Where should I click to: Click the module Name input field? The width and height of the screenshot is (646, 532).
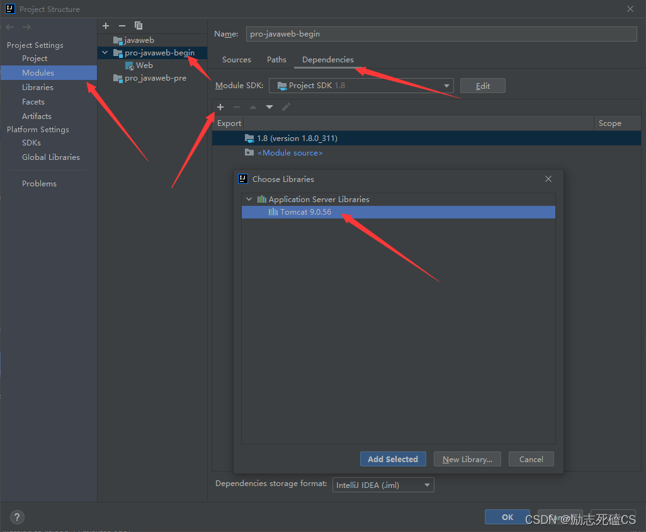[441, 34]
